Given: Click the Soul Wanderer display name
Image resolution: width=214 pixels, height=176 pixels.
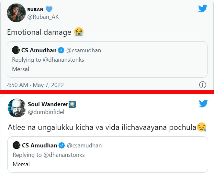Looking at the screenshot, I should coord(48,104).
